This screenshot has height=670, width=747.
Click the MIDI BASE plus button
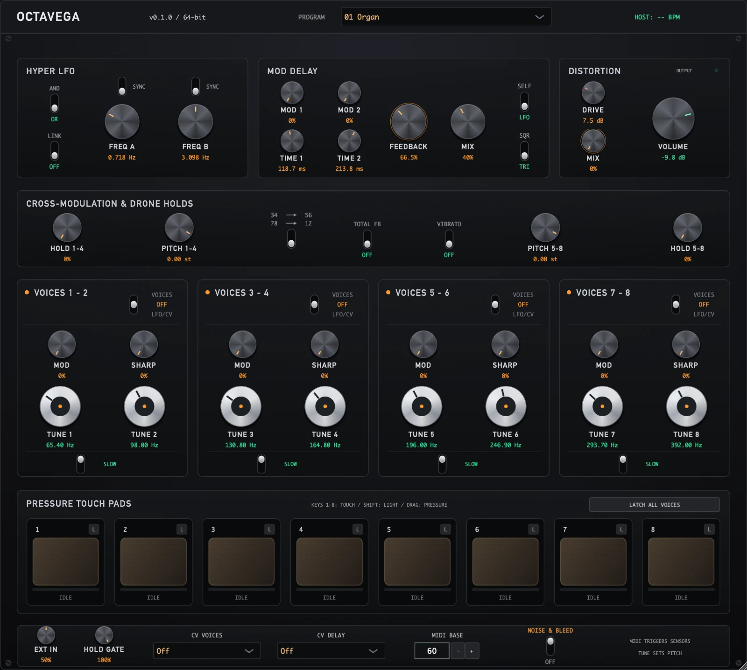(x=472, y=651)
